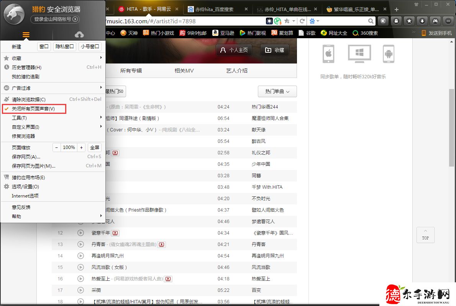Open the 360搜索 bookmark
Viewport: 456px width, 306px height.
pyautogui.click(x=365, y=33)
